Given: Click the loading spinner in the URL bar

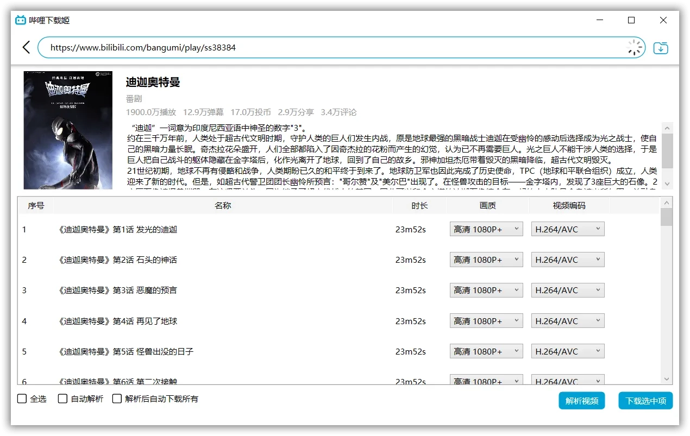Looking at the screenshot, I should point(635,48).
